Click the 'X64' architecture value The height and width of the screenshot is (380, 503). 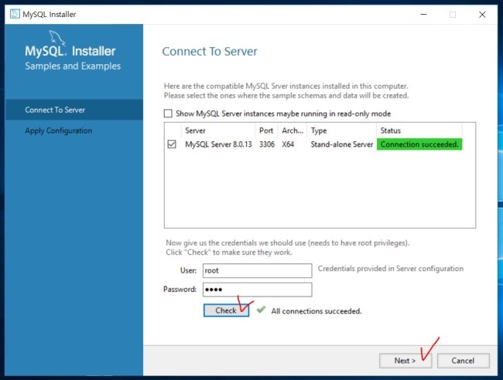coord(288,144)
